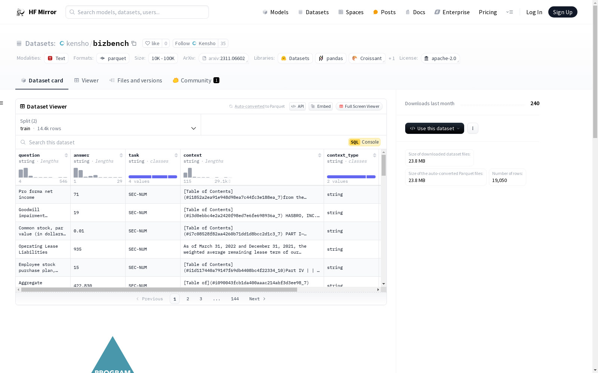Expand the Split train dropdown
The width and height of the screenshot is (598, 373).
(108, 125)
